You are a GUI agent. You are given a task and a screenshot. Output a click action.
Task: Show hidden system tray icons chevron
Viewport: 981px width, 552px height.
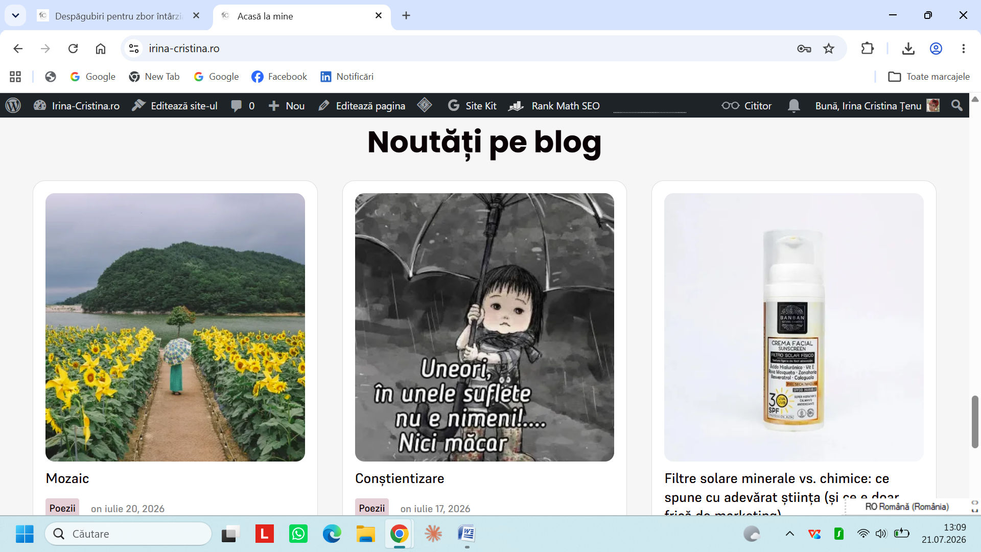coord(790,534)
